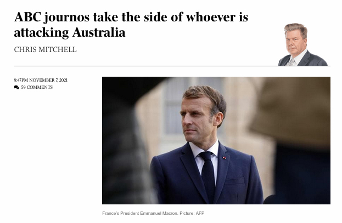Click the 'Picture: AFP' credit

(x=192, y=213)
